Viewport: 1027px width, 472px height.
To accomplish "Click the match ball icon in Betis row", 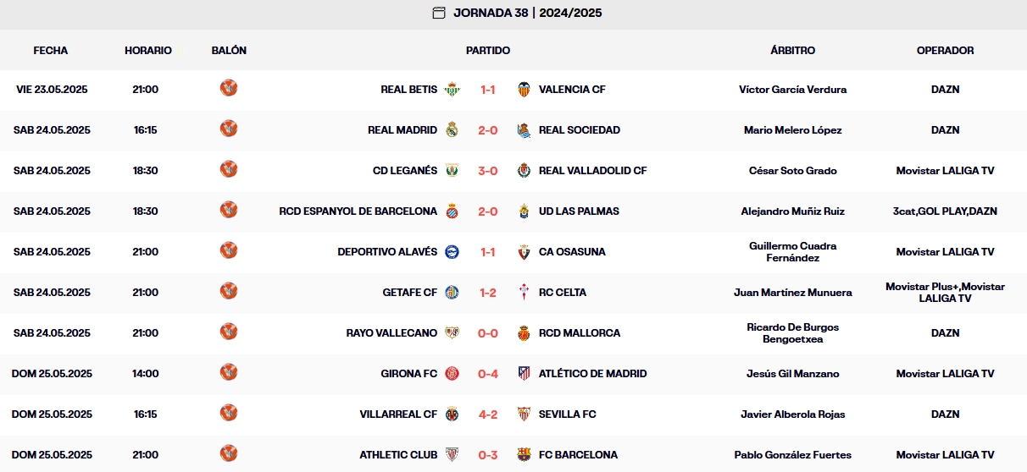I will pos(229,88).
